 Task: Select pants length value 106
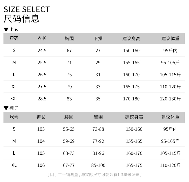pyautogui.click(x=41, y=165)
